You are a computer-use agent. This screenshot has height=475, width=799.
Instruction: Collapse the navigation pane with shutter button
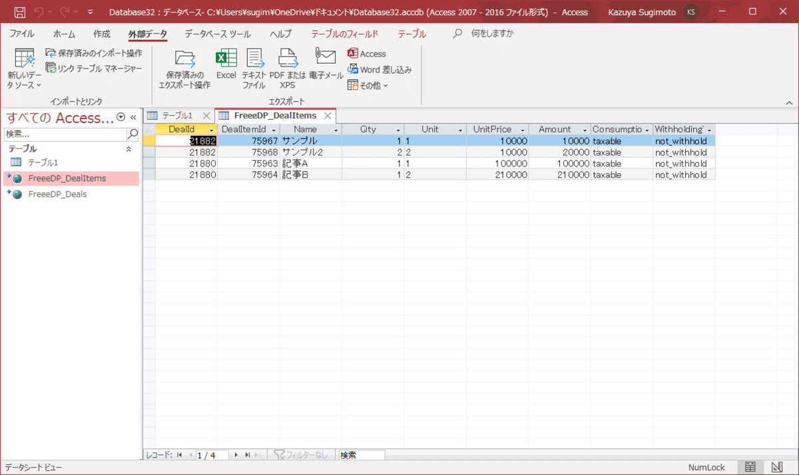[x=133, y=117]
